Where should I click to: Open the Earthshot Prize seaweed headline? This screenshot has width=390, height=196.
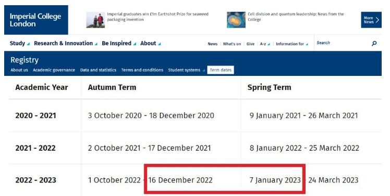[x=157, y=17]
